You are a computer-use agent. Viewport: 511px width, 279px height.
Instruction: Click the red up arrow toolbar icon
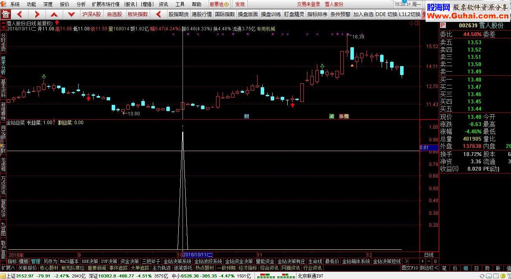tap(54, 14)
